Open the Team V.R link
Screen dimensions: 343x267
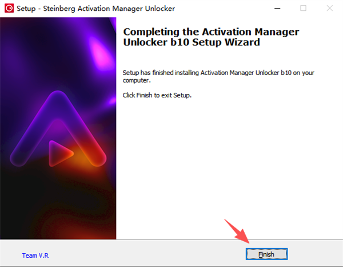[35, 256]
